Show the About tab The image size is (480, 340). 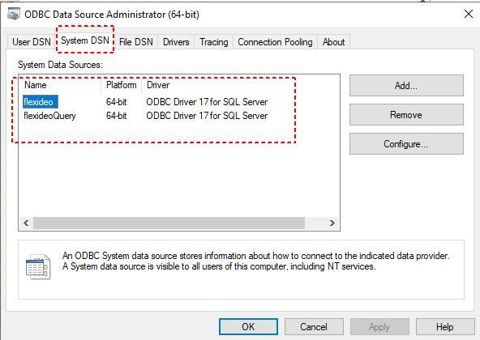tap(334, 42)
